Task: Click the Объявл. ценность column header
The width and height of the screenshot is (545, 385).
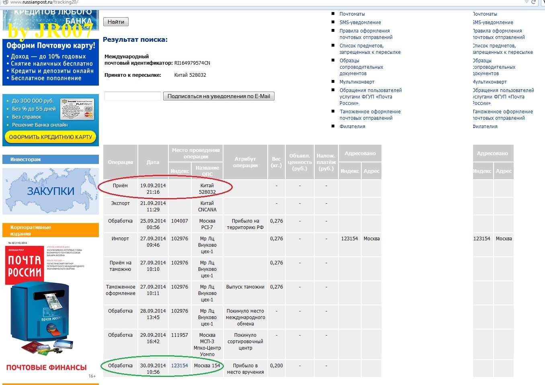Action: [x=300, y=162]
